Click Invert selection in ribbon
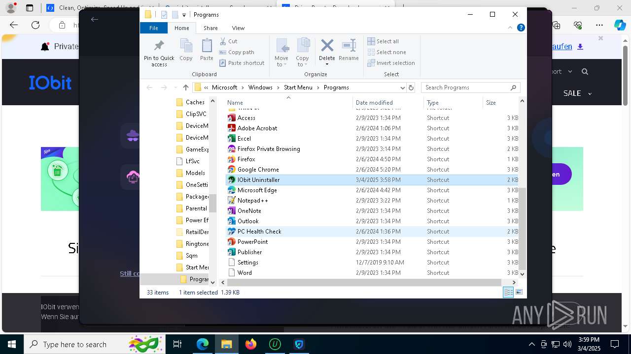Screen dimensions: 631x354 [x=391, y=63]
